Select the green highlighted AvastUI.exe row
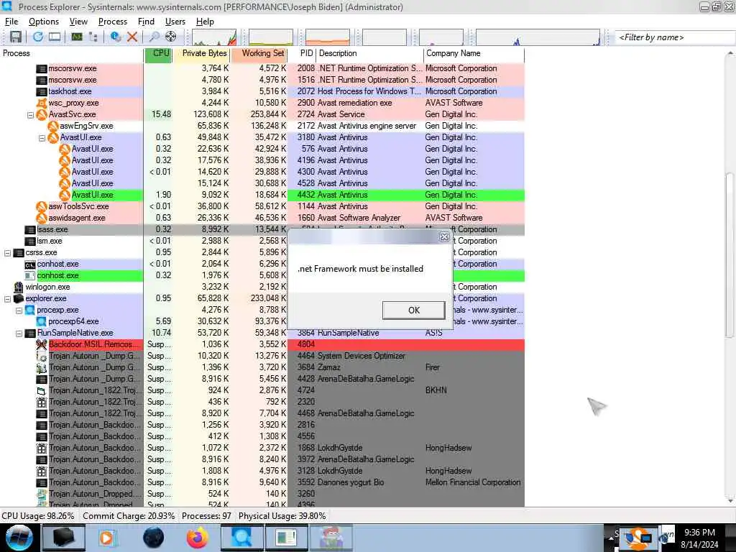 [262, 195]
